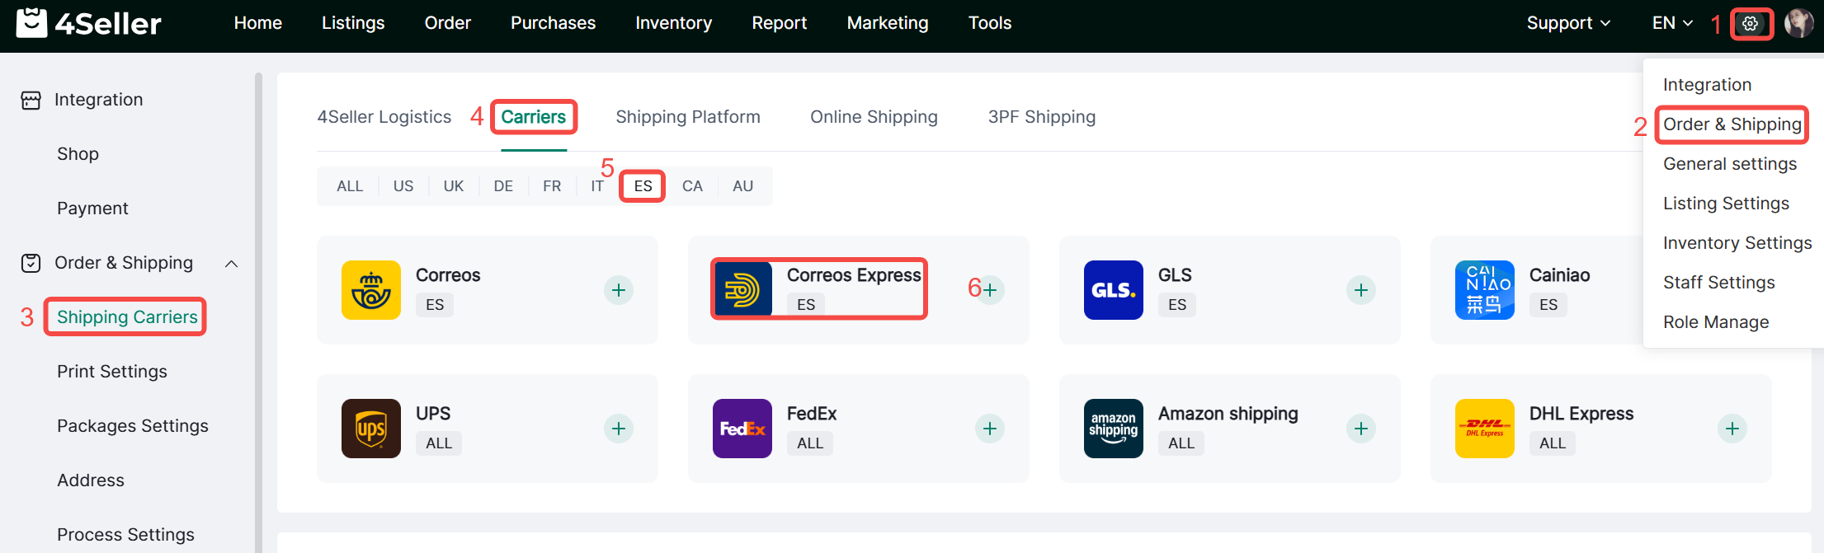
Task: Collapse Order & Shipping sidebar section
Action: tap(232, 264)
